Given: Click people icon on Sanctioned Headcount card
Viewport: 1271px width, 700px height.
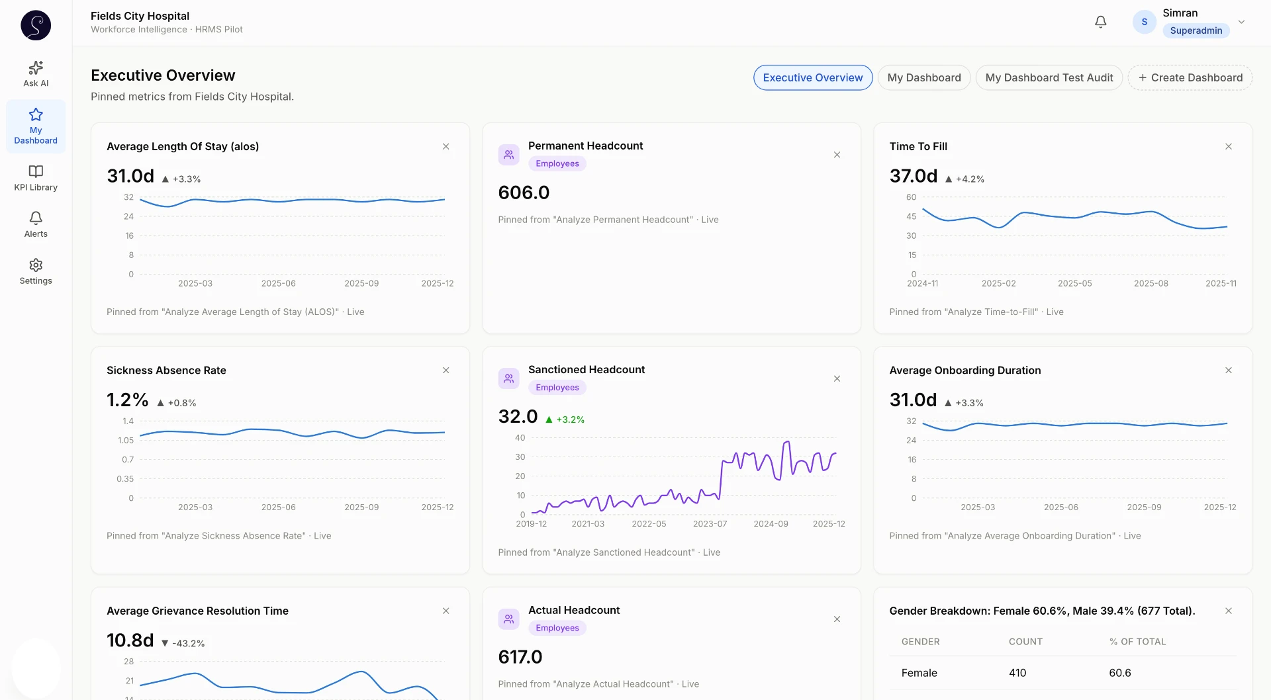Looking at the screenshot, I should [508, 378].
